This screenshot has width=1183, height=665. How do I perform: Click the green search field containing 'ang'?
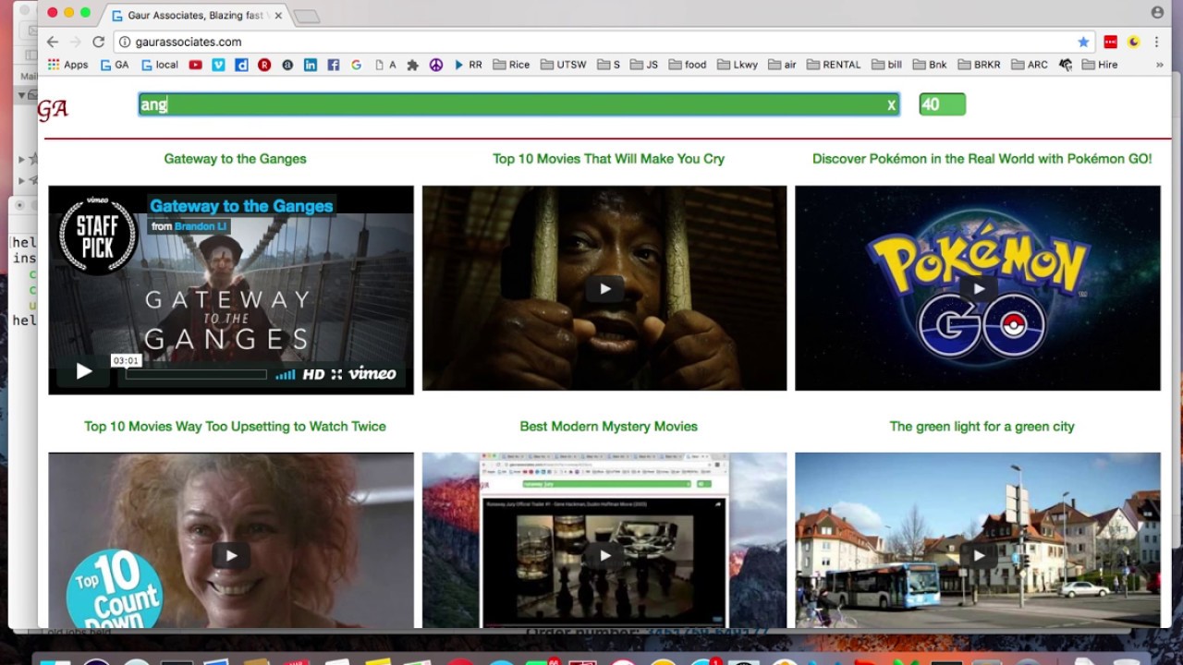click(x=518, y=104)
